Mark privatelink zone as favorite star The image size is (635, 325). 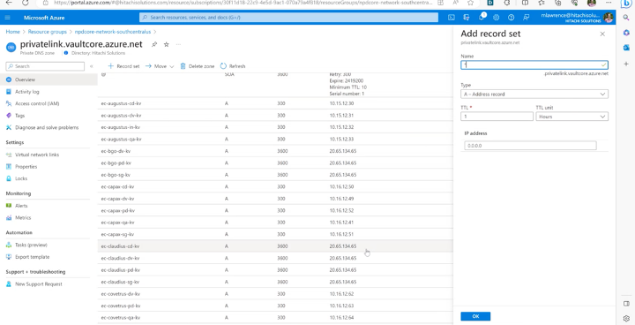(x=166, y=45)
